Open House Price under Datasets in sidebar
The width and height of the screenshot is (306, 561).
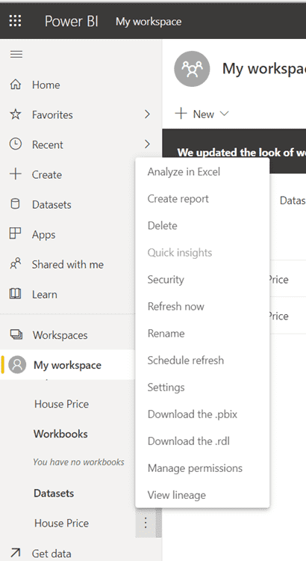[61, 523]
